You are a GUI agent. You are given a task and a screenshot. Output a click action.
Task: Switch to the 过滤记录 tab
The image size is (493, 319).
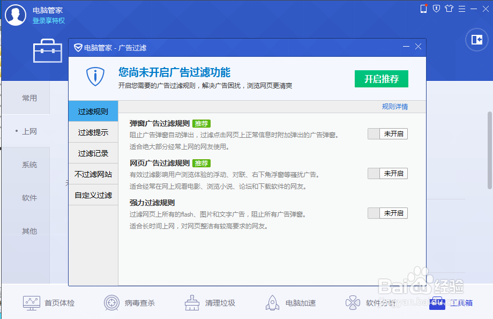pos(93,153)
